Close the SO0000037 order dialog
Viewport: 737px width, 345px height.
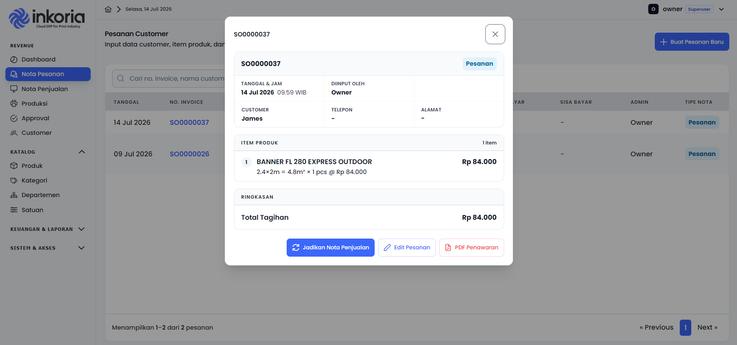pos(495,34)
